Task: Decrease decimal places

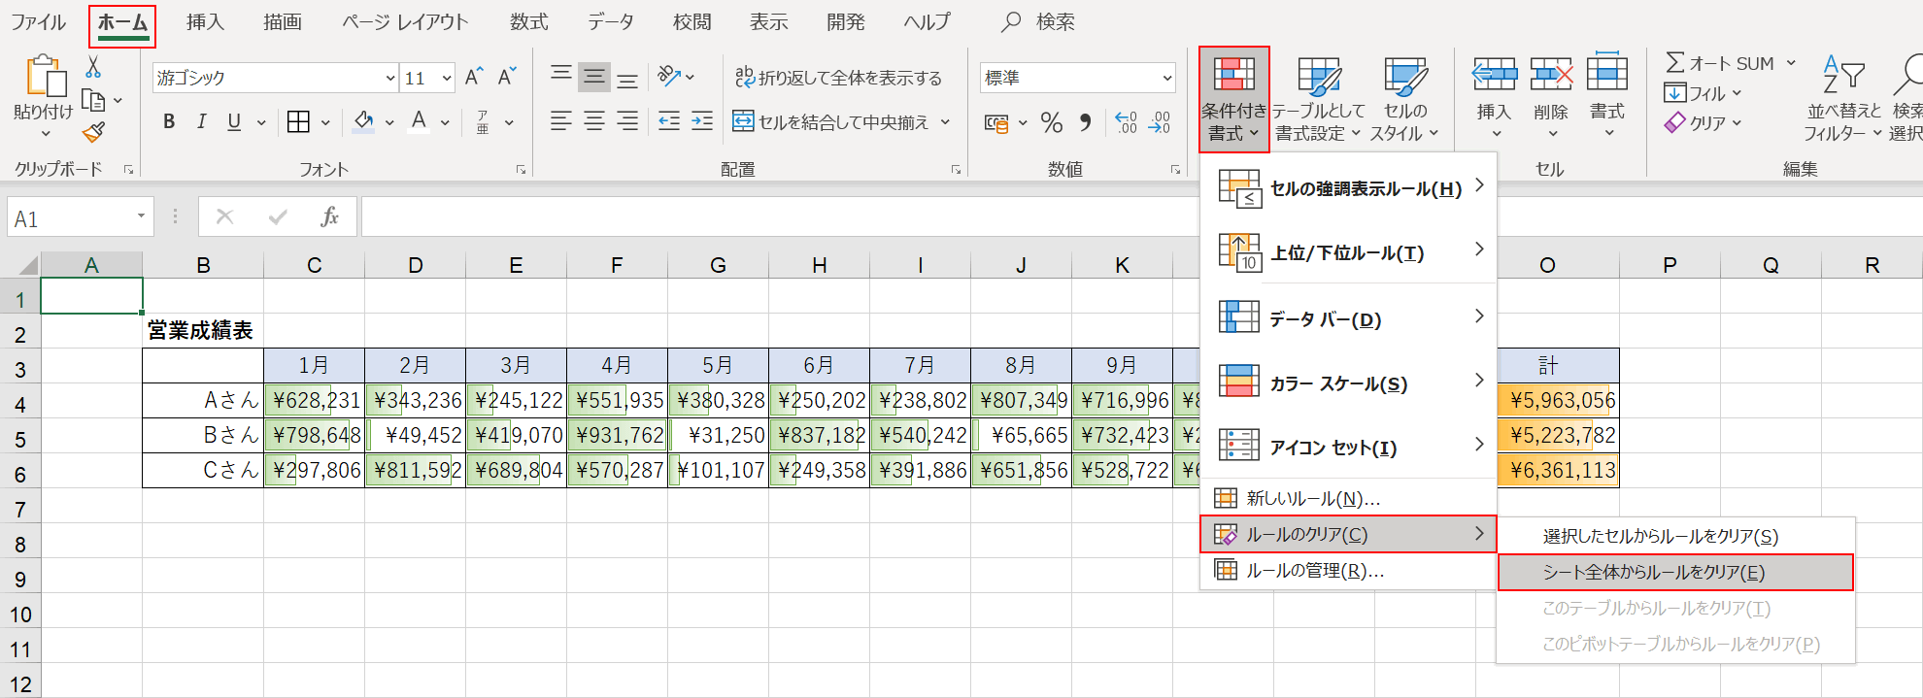Action: coord(1159,122)
